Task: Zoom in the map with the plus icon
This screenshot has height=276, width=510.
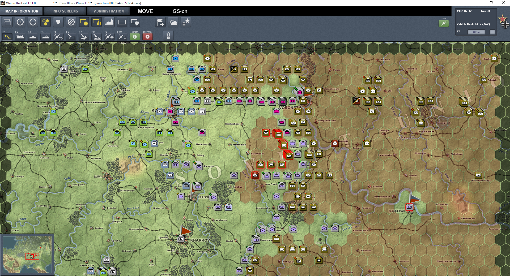Action: (20, 22)
